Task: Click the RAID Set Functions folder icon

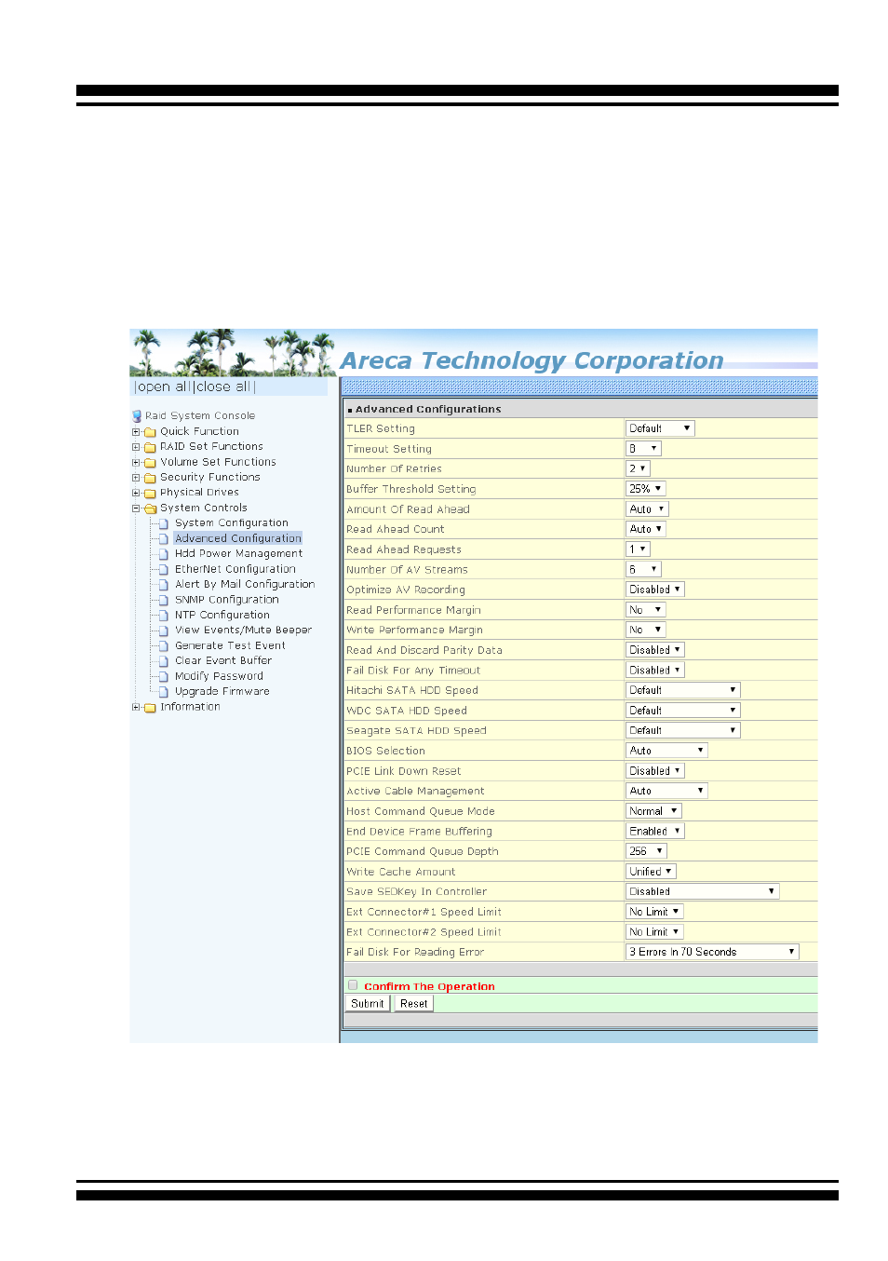Action: [x=150, y=447]
